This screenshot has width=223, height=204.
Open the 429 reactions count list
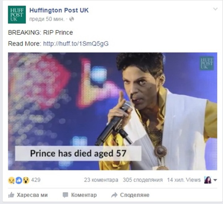(36, 180)
